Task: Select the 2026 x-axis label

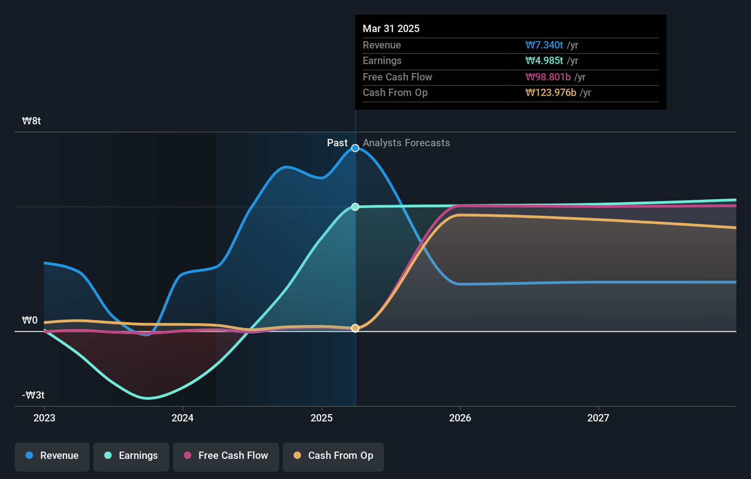Action: [460, 418]
